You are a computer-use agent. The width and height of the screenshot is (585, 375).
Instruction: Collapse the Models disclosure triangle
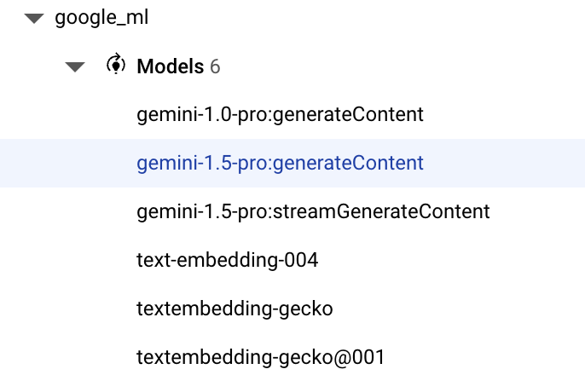[75, 66]
